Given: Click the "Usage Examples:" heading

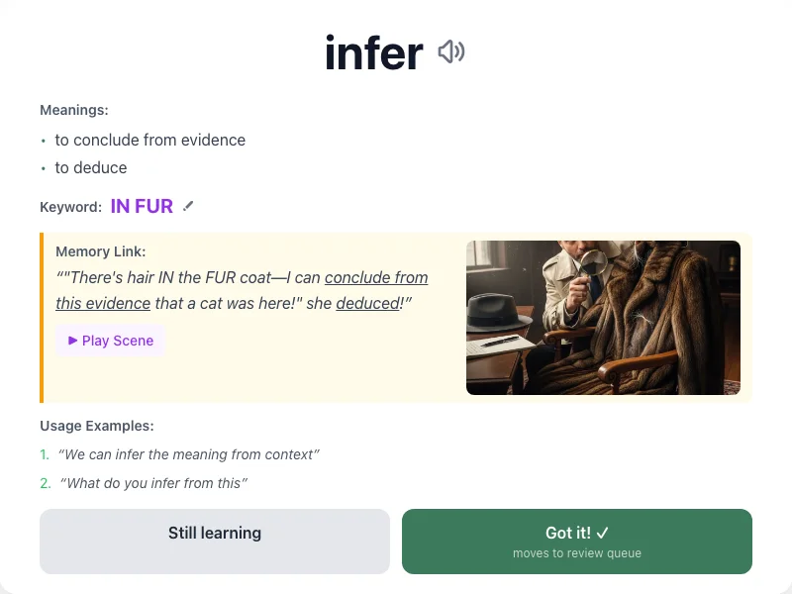Looking at the screenshot, I should pyautogui.click(x=95, y=426).
